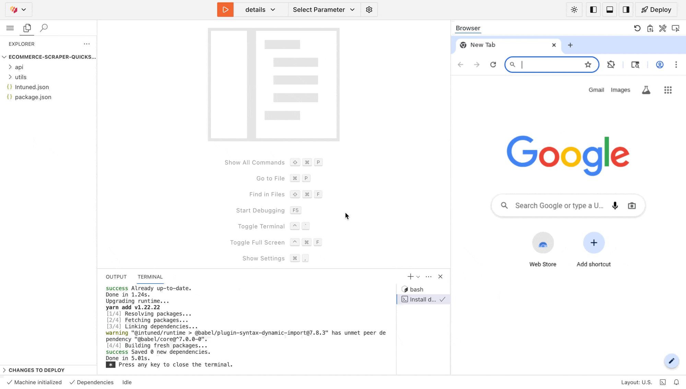Viewport: 686px width, 389px height.
Task: Add a new terminal with plus icon
Action: (410, 276)
